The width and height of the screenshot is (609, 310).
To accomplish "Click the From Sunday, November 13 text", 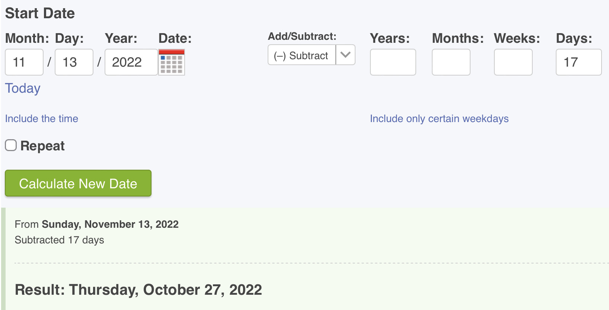I will tap(96, 224).
